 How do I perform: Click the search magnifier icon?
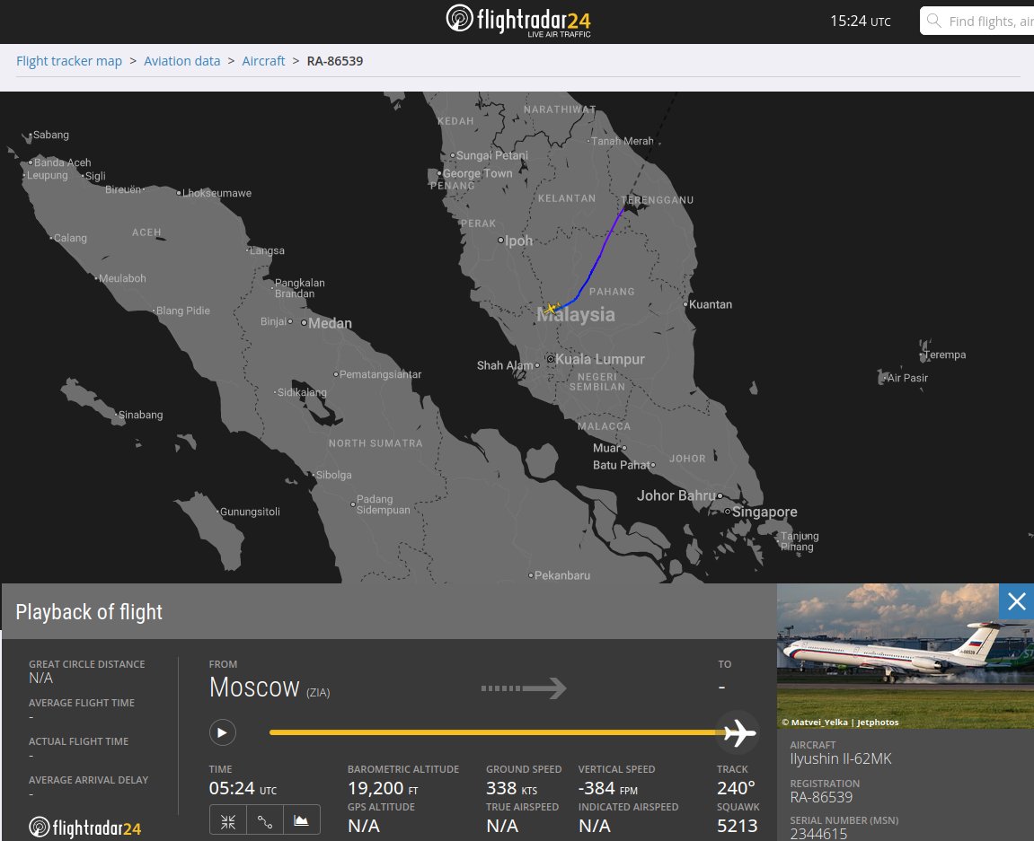click(933, 21)
